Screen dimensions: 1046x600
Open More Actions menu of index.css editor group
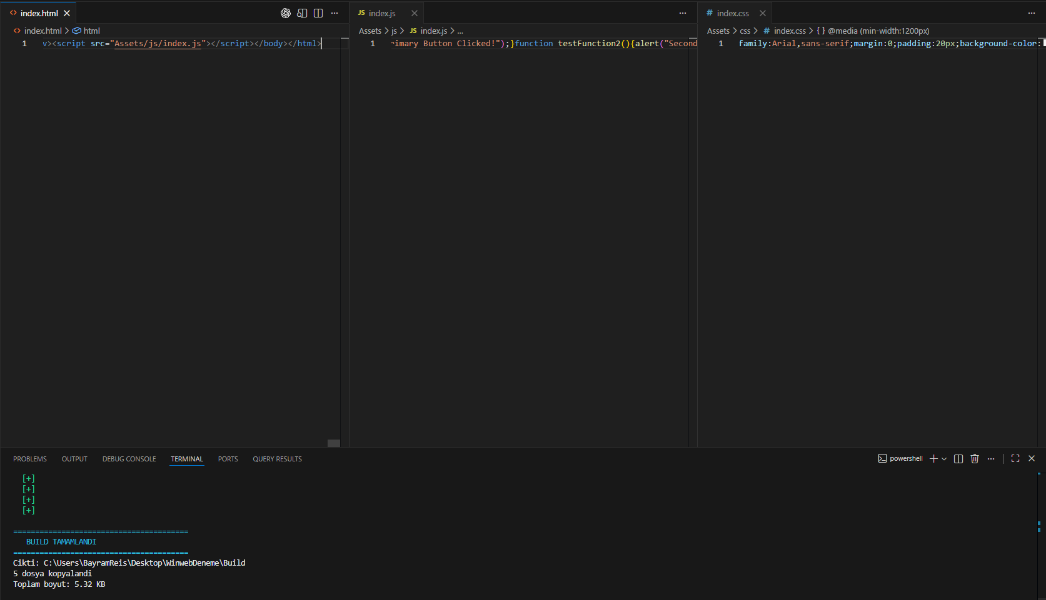[x=1032, y=13]
